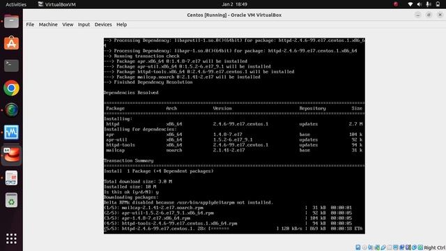
Task: Open the File menu
Action: pyautogui.click(x=30, y=24)
